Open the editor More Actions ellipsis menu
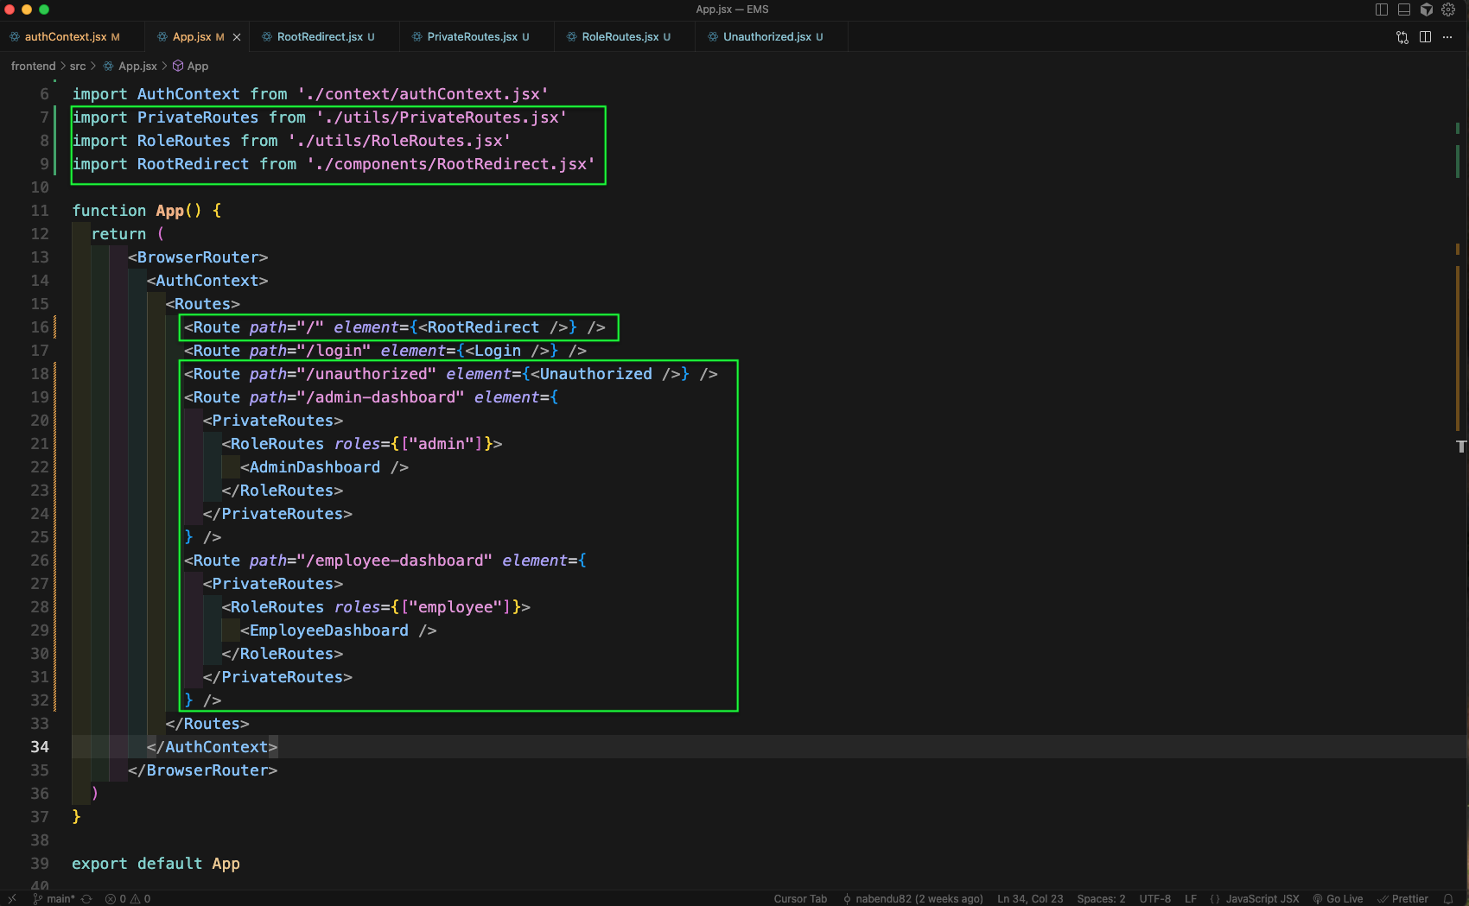Viewport: 1469px width, 906px height. pyautogui.click(x=1447, y=37)
